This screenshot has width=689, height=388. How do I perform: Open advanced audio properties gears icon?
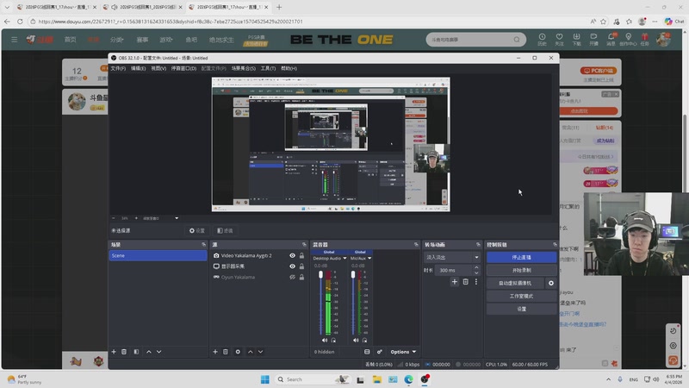[379, 352]
